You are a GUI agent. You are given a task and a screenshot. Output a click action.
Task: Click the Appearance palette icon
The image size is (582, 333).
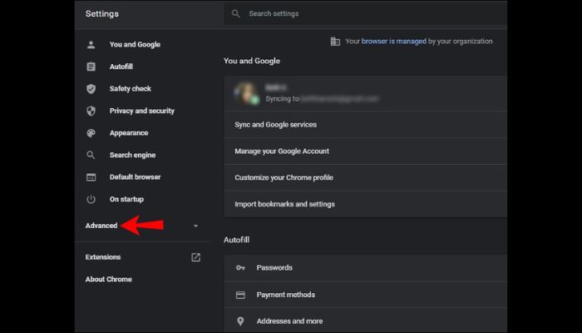click(91, 133)
